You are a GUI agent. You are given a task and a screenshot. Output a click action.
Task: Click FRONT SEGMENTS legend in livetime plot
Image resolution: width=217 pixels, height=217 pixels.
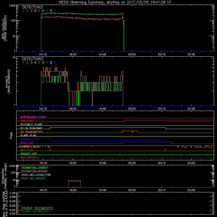click(x=37, y=208)
